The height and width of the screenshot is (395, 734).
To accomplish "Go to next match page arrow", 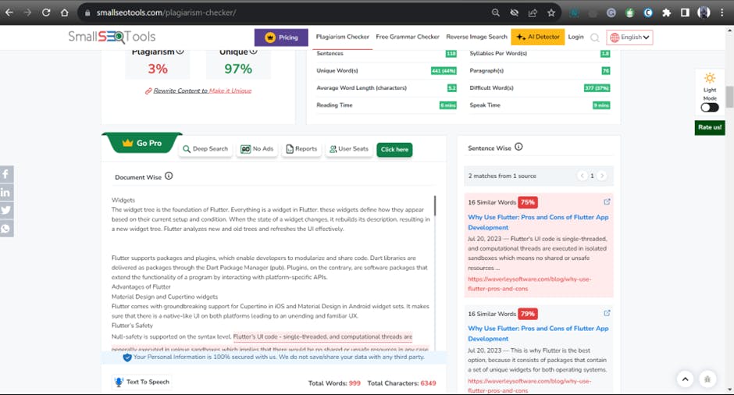I will click(x=602, y=176).
